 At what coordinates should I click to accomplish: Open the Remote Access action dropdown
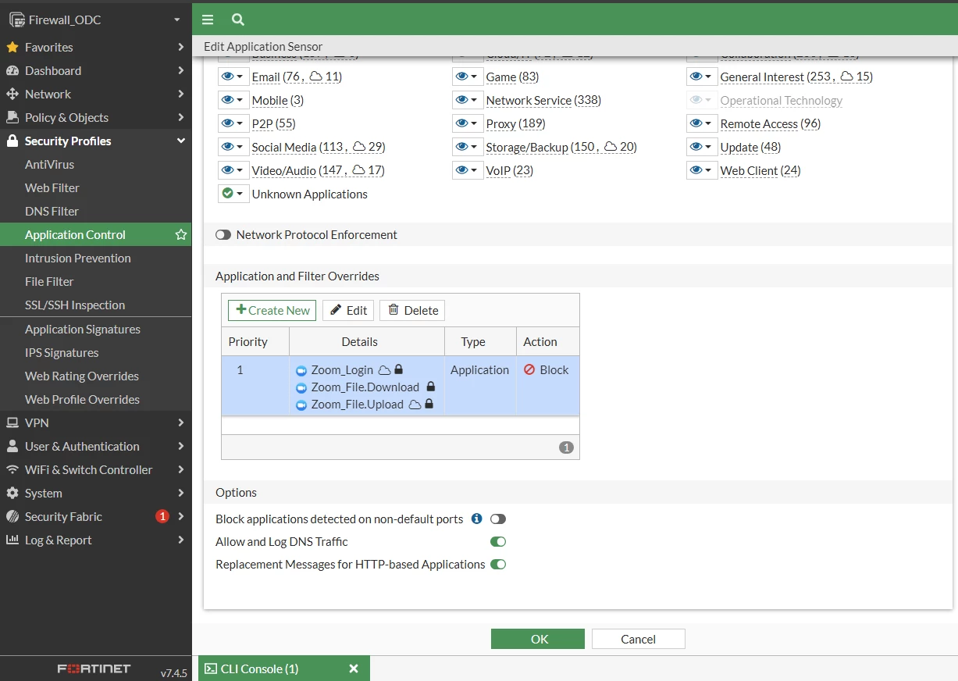(x=701, y=123)
